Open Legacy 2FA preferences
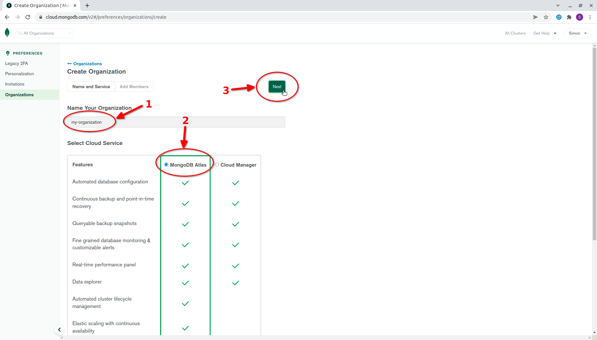 [16, 63]
